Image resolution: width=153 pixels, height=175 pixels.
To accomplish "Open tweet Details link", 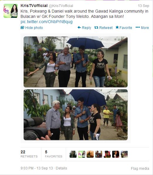I will coord(61,168).
